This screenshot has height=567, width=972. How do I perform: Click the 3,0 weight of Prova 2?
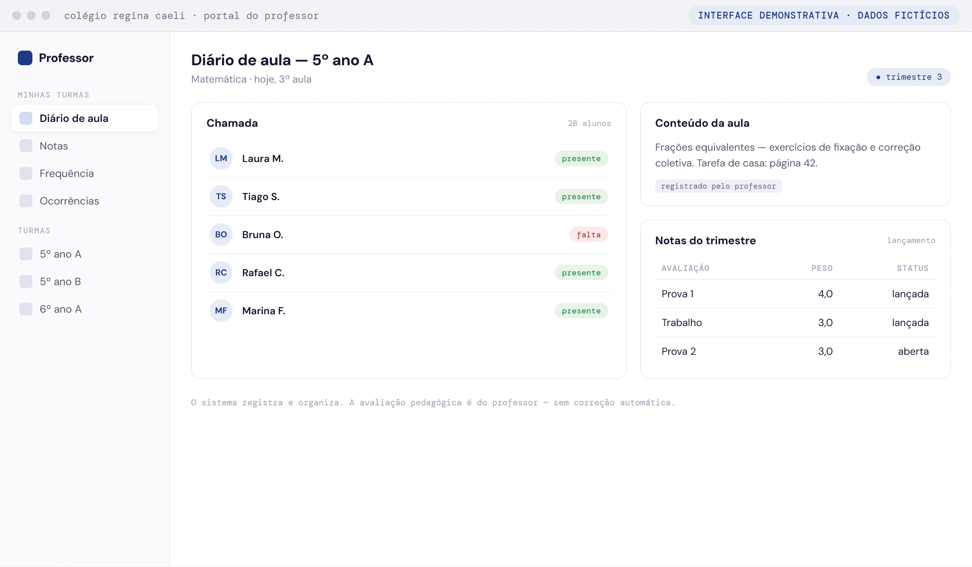pos(825,351)
